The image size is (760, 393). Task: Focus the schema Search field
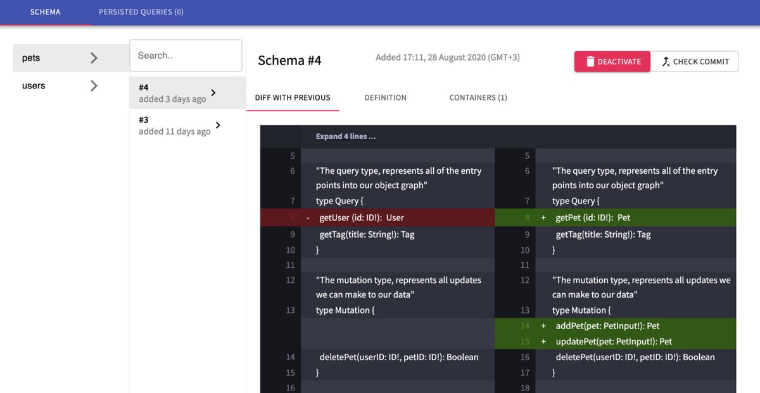point(186,56)
